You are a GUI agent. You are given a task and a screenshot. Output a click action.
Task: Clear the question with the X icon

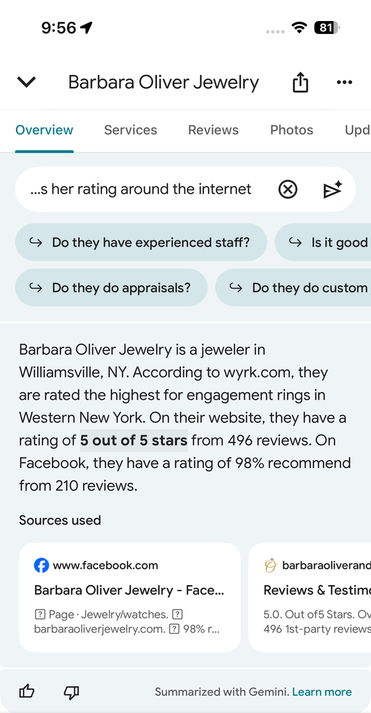[x=288, y=189]
